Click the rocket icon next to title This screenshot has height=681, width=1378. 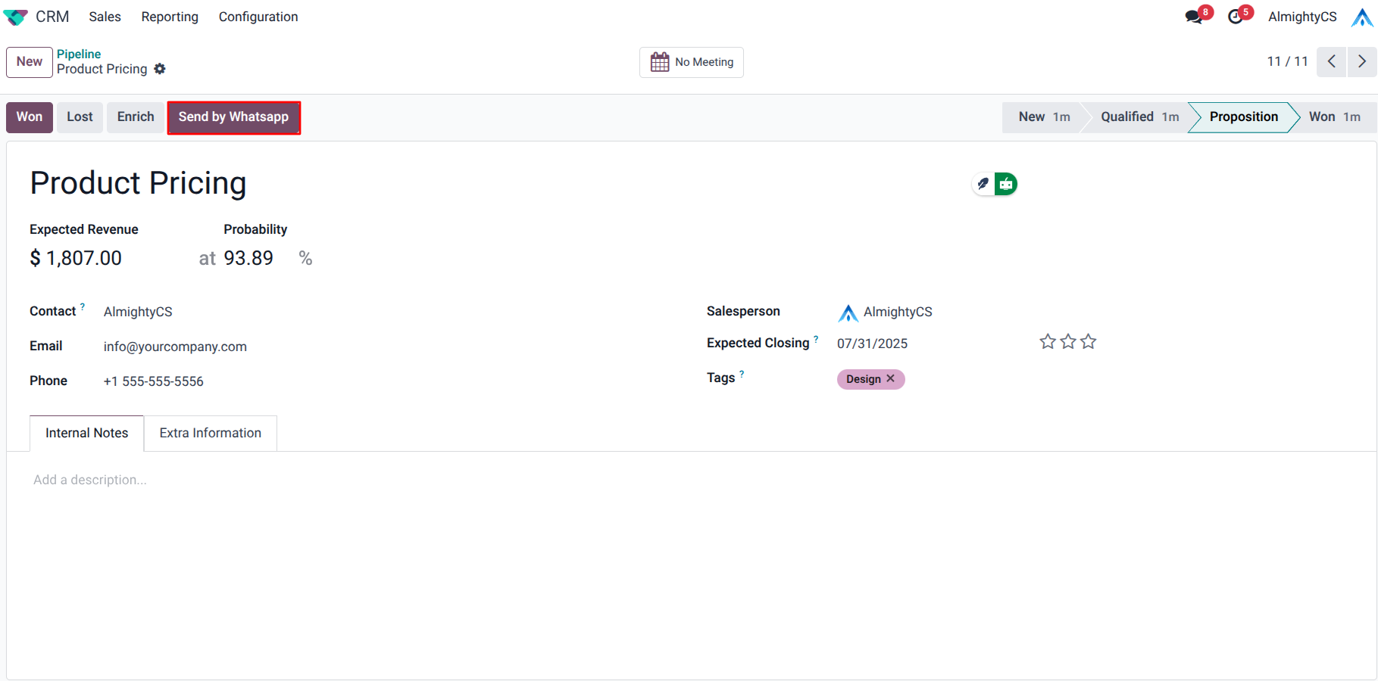pos(983,184)
